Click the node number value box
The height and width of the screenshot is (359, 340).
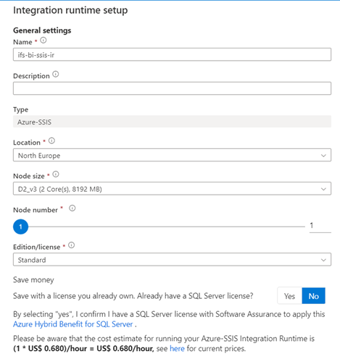320,226
